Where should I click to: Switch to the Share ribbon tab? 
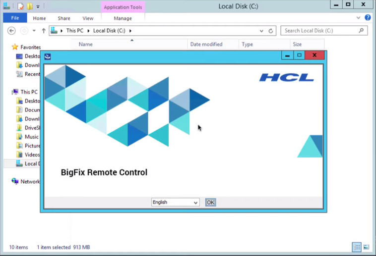tap(64, 18)
